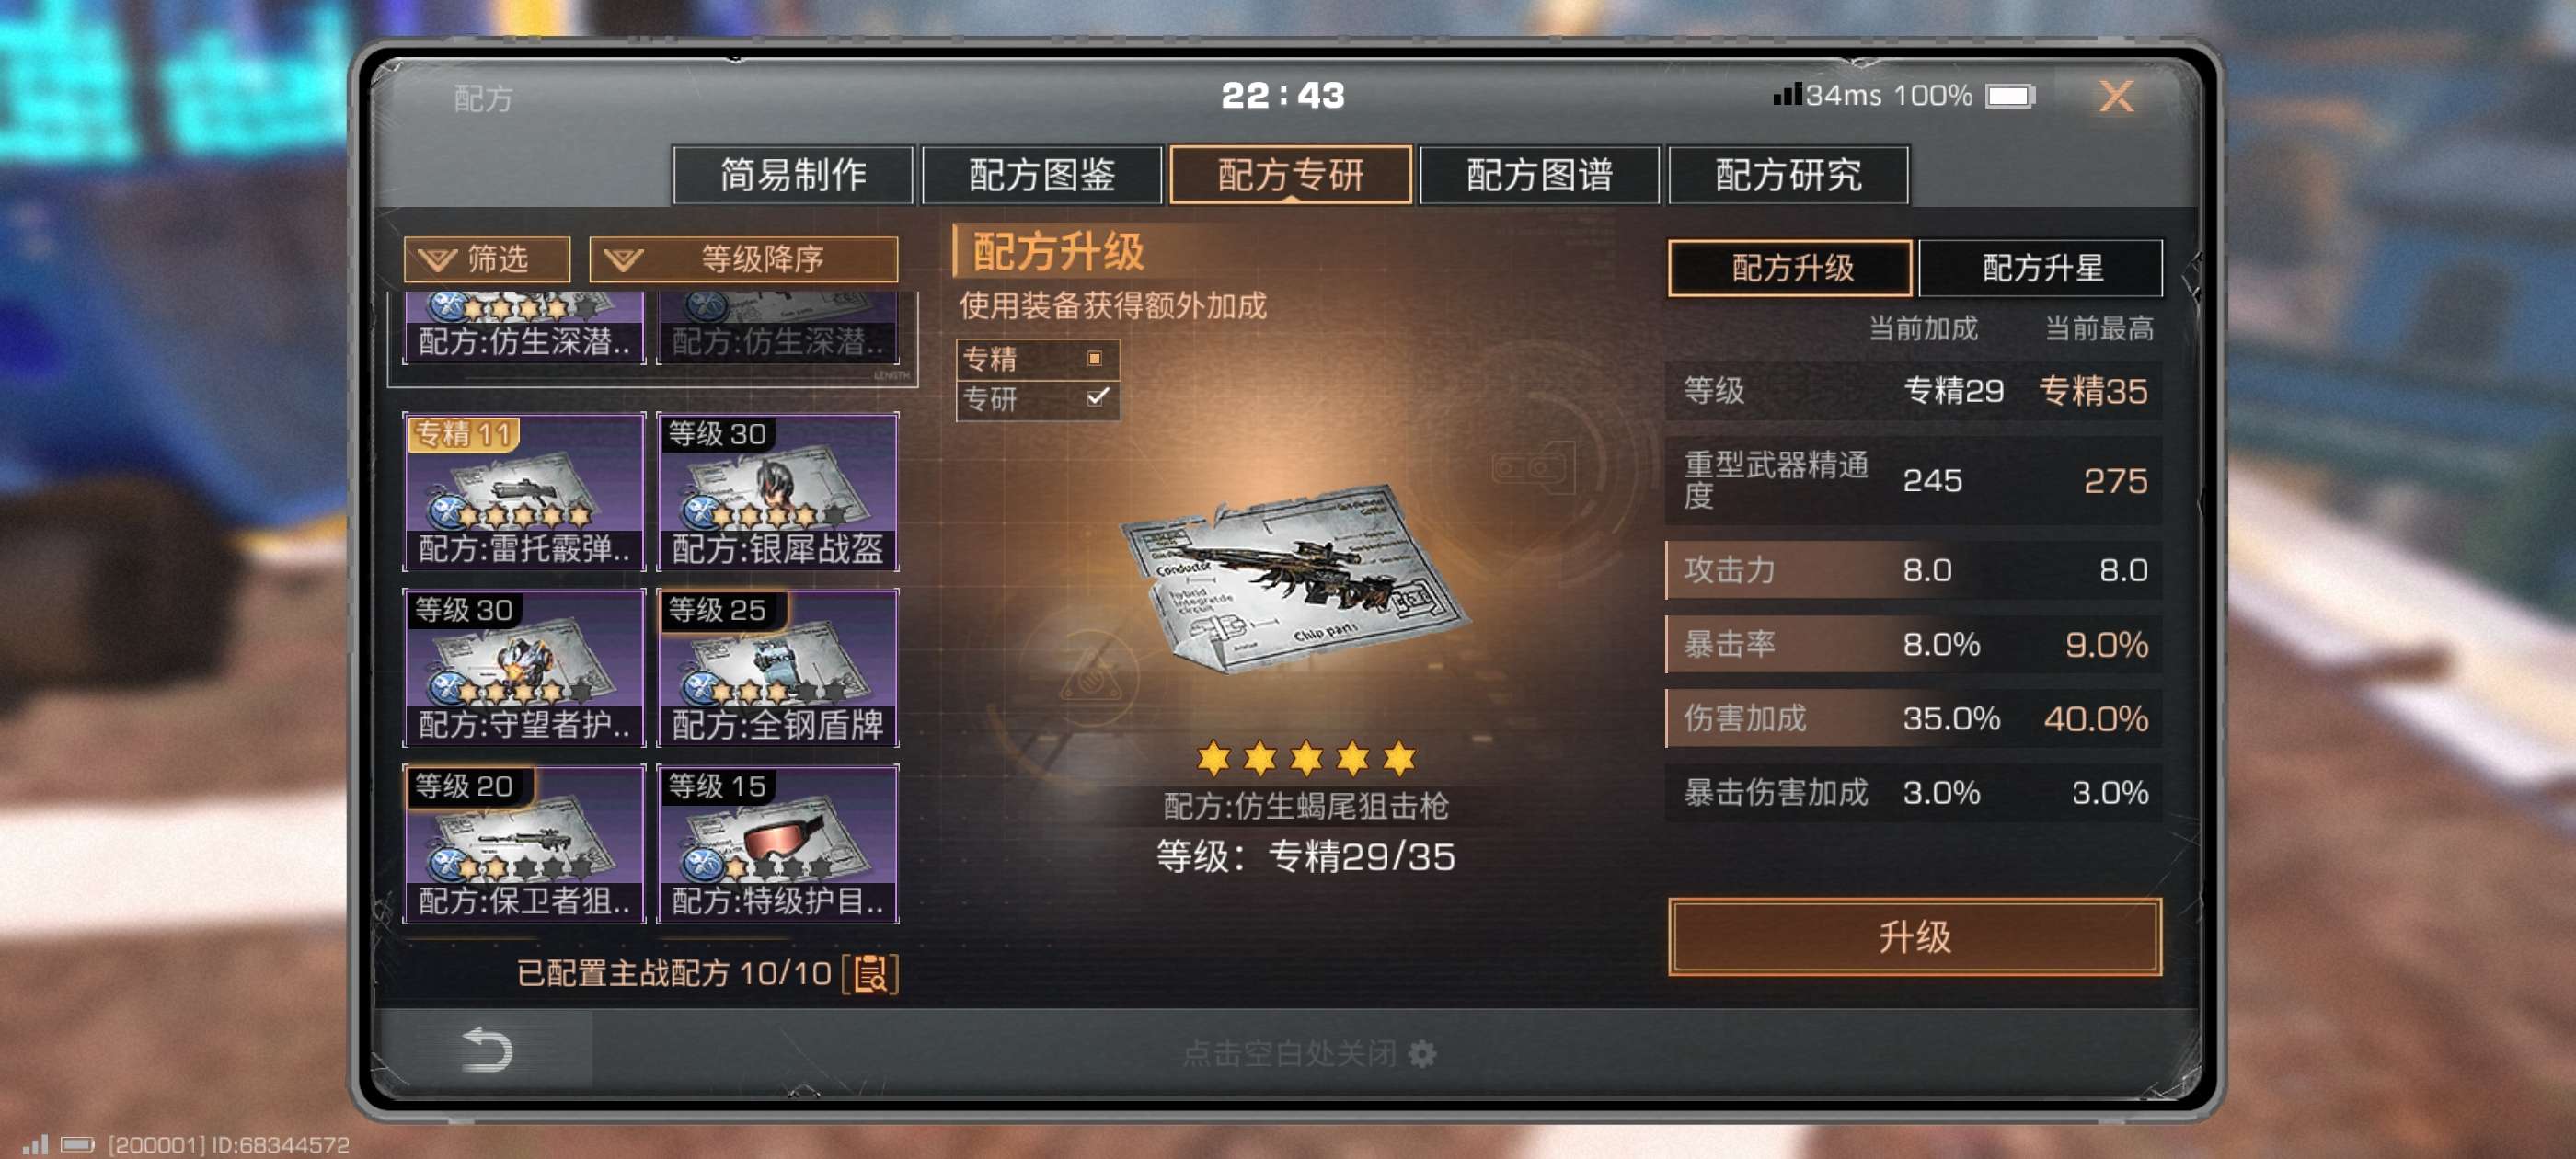This screenshot has height=1159, width=2576.
Task: Open the 等级降序 sort dropdown
Action: click(743, 259)
